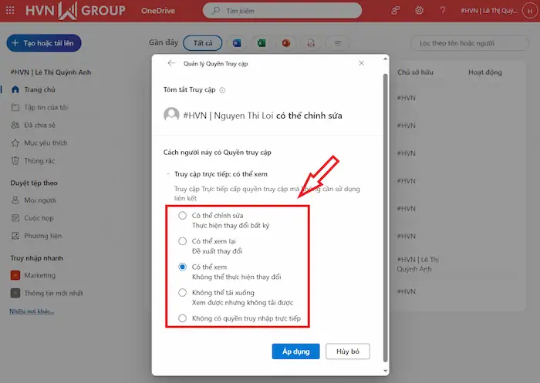The height and width of the screenshot is (383, 540).
Task: Select Có thể xem radio option
Action: tap(183, 267)
